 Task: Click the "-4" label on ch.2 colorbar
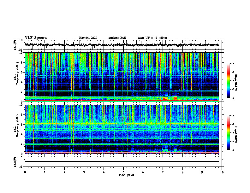[x=233, y=124]
